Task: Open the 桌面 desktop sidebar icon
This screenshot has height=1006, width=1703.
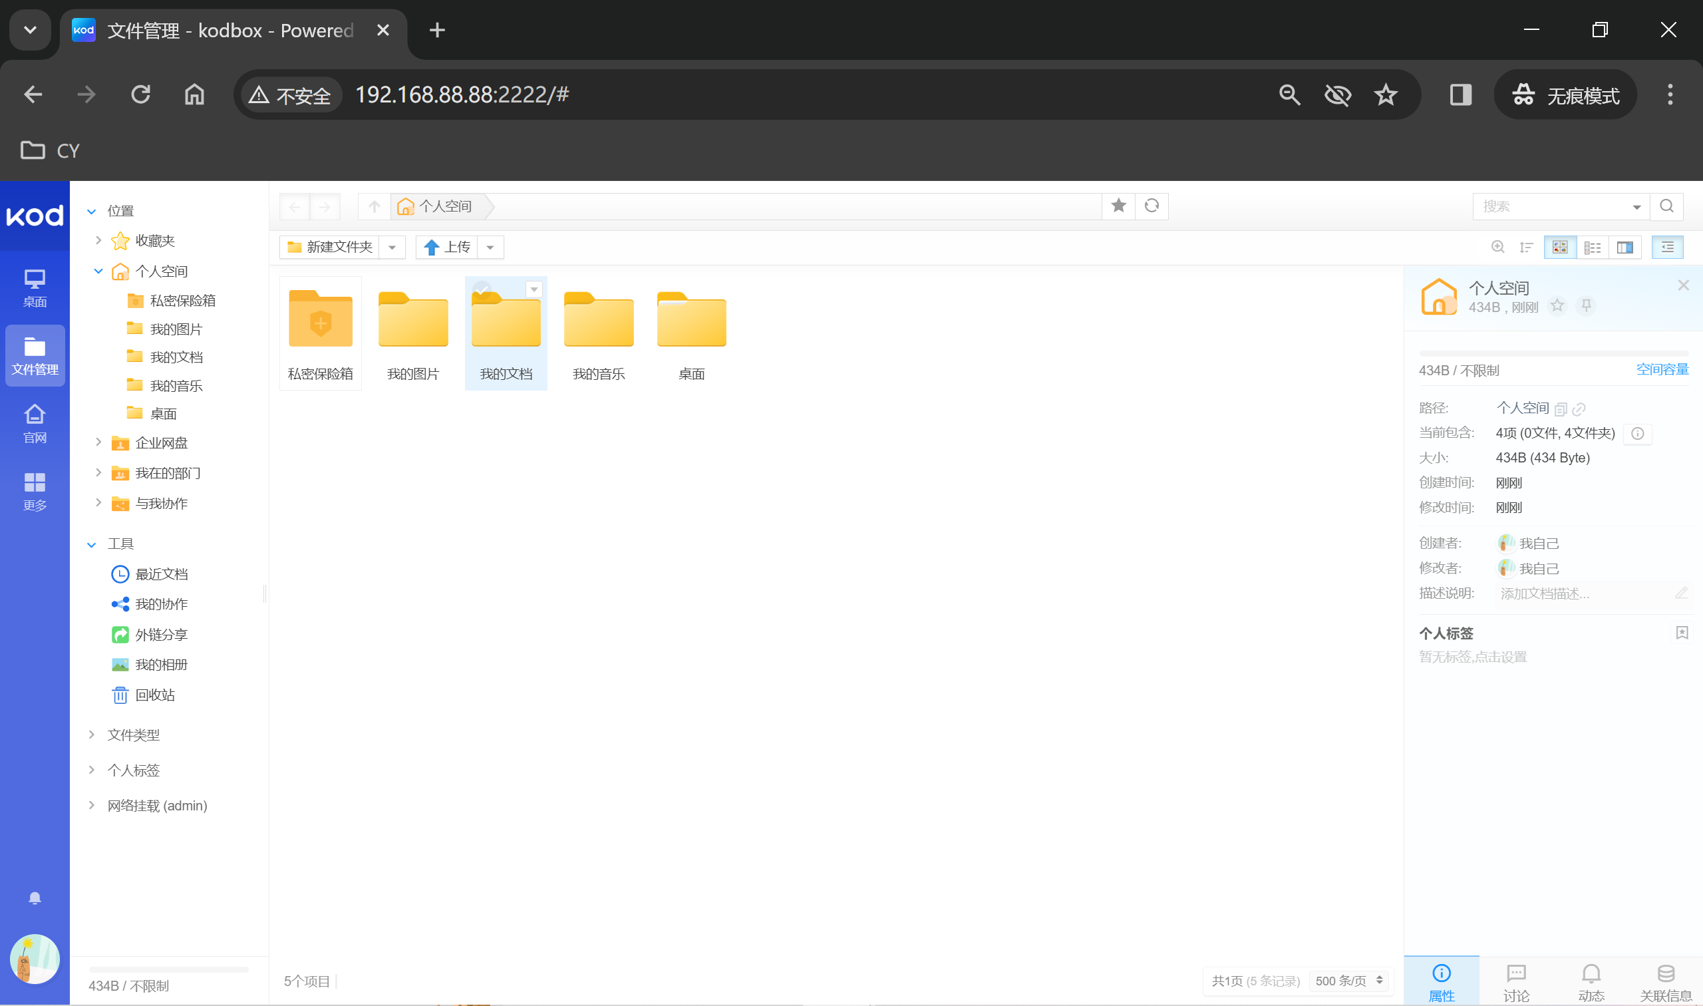Action: point(35,287)
